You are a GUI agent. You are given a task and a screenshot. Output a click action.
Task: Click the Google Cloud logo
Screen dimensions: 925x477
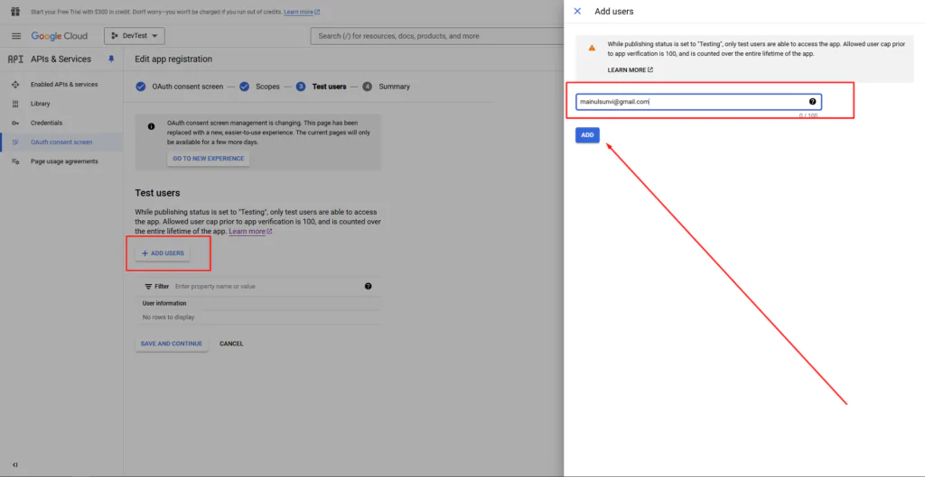(x=59, y=36)
